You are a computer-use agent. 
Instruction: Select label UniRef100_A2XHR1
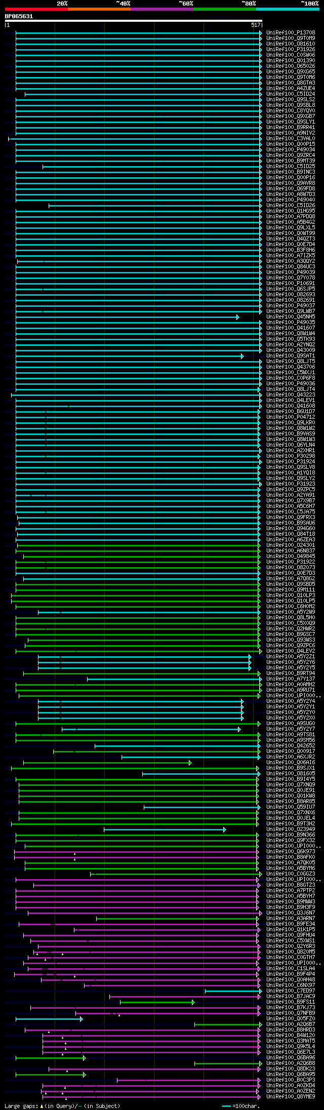tap(291, 451)
